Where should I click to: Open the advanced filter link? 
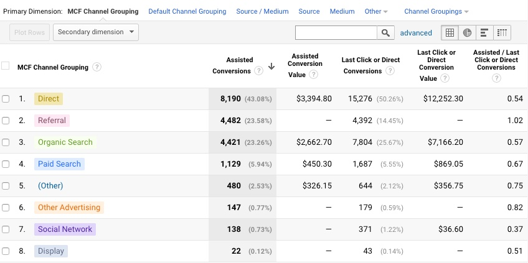[x=416, y=33]
